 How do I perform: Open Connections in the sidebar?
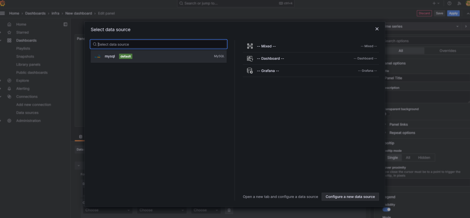click(x=27, y=97)
